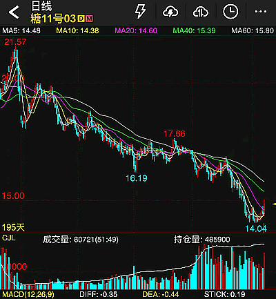Tap the 16.19 low price label
Viewport: 276px width, 299px height.
point(137,178)
